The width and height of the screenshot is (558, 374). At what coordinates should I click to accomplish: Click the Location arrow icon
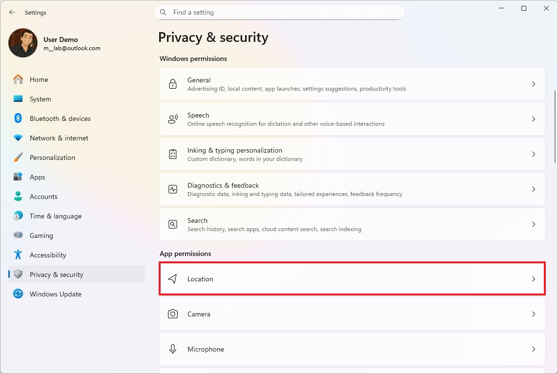coord(172,279)
